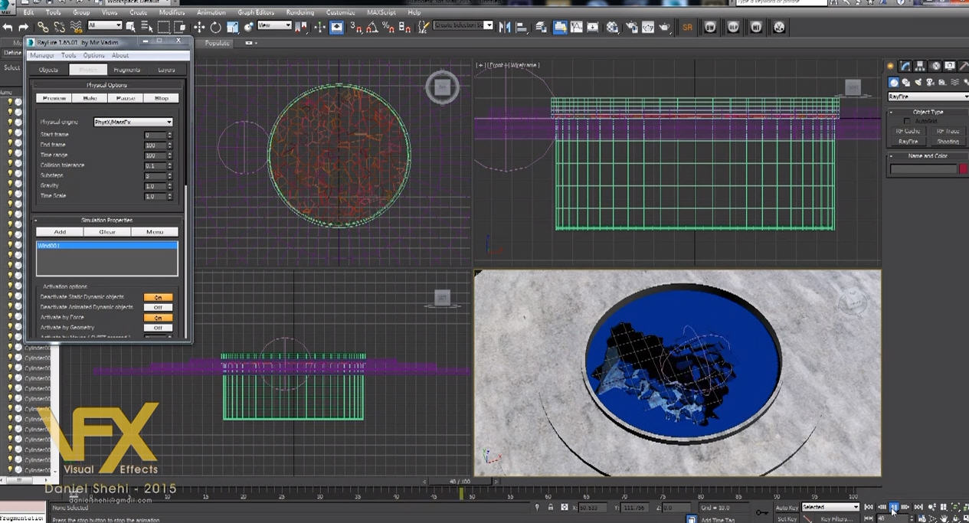Open the Selected key filter dropdown
This screenshot has height=523, width=969.
[x=830, y=507]
